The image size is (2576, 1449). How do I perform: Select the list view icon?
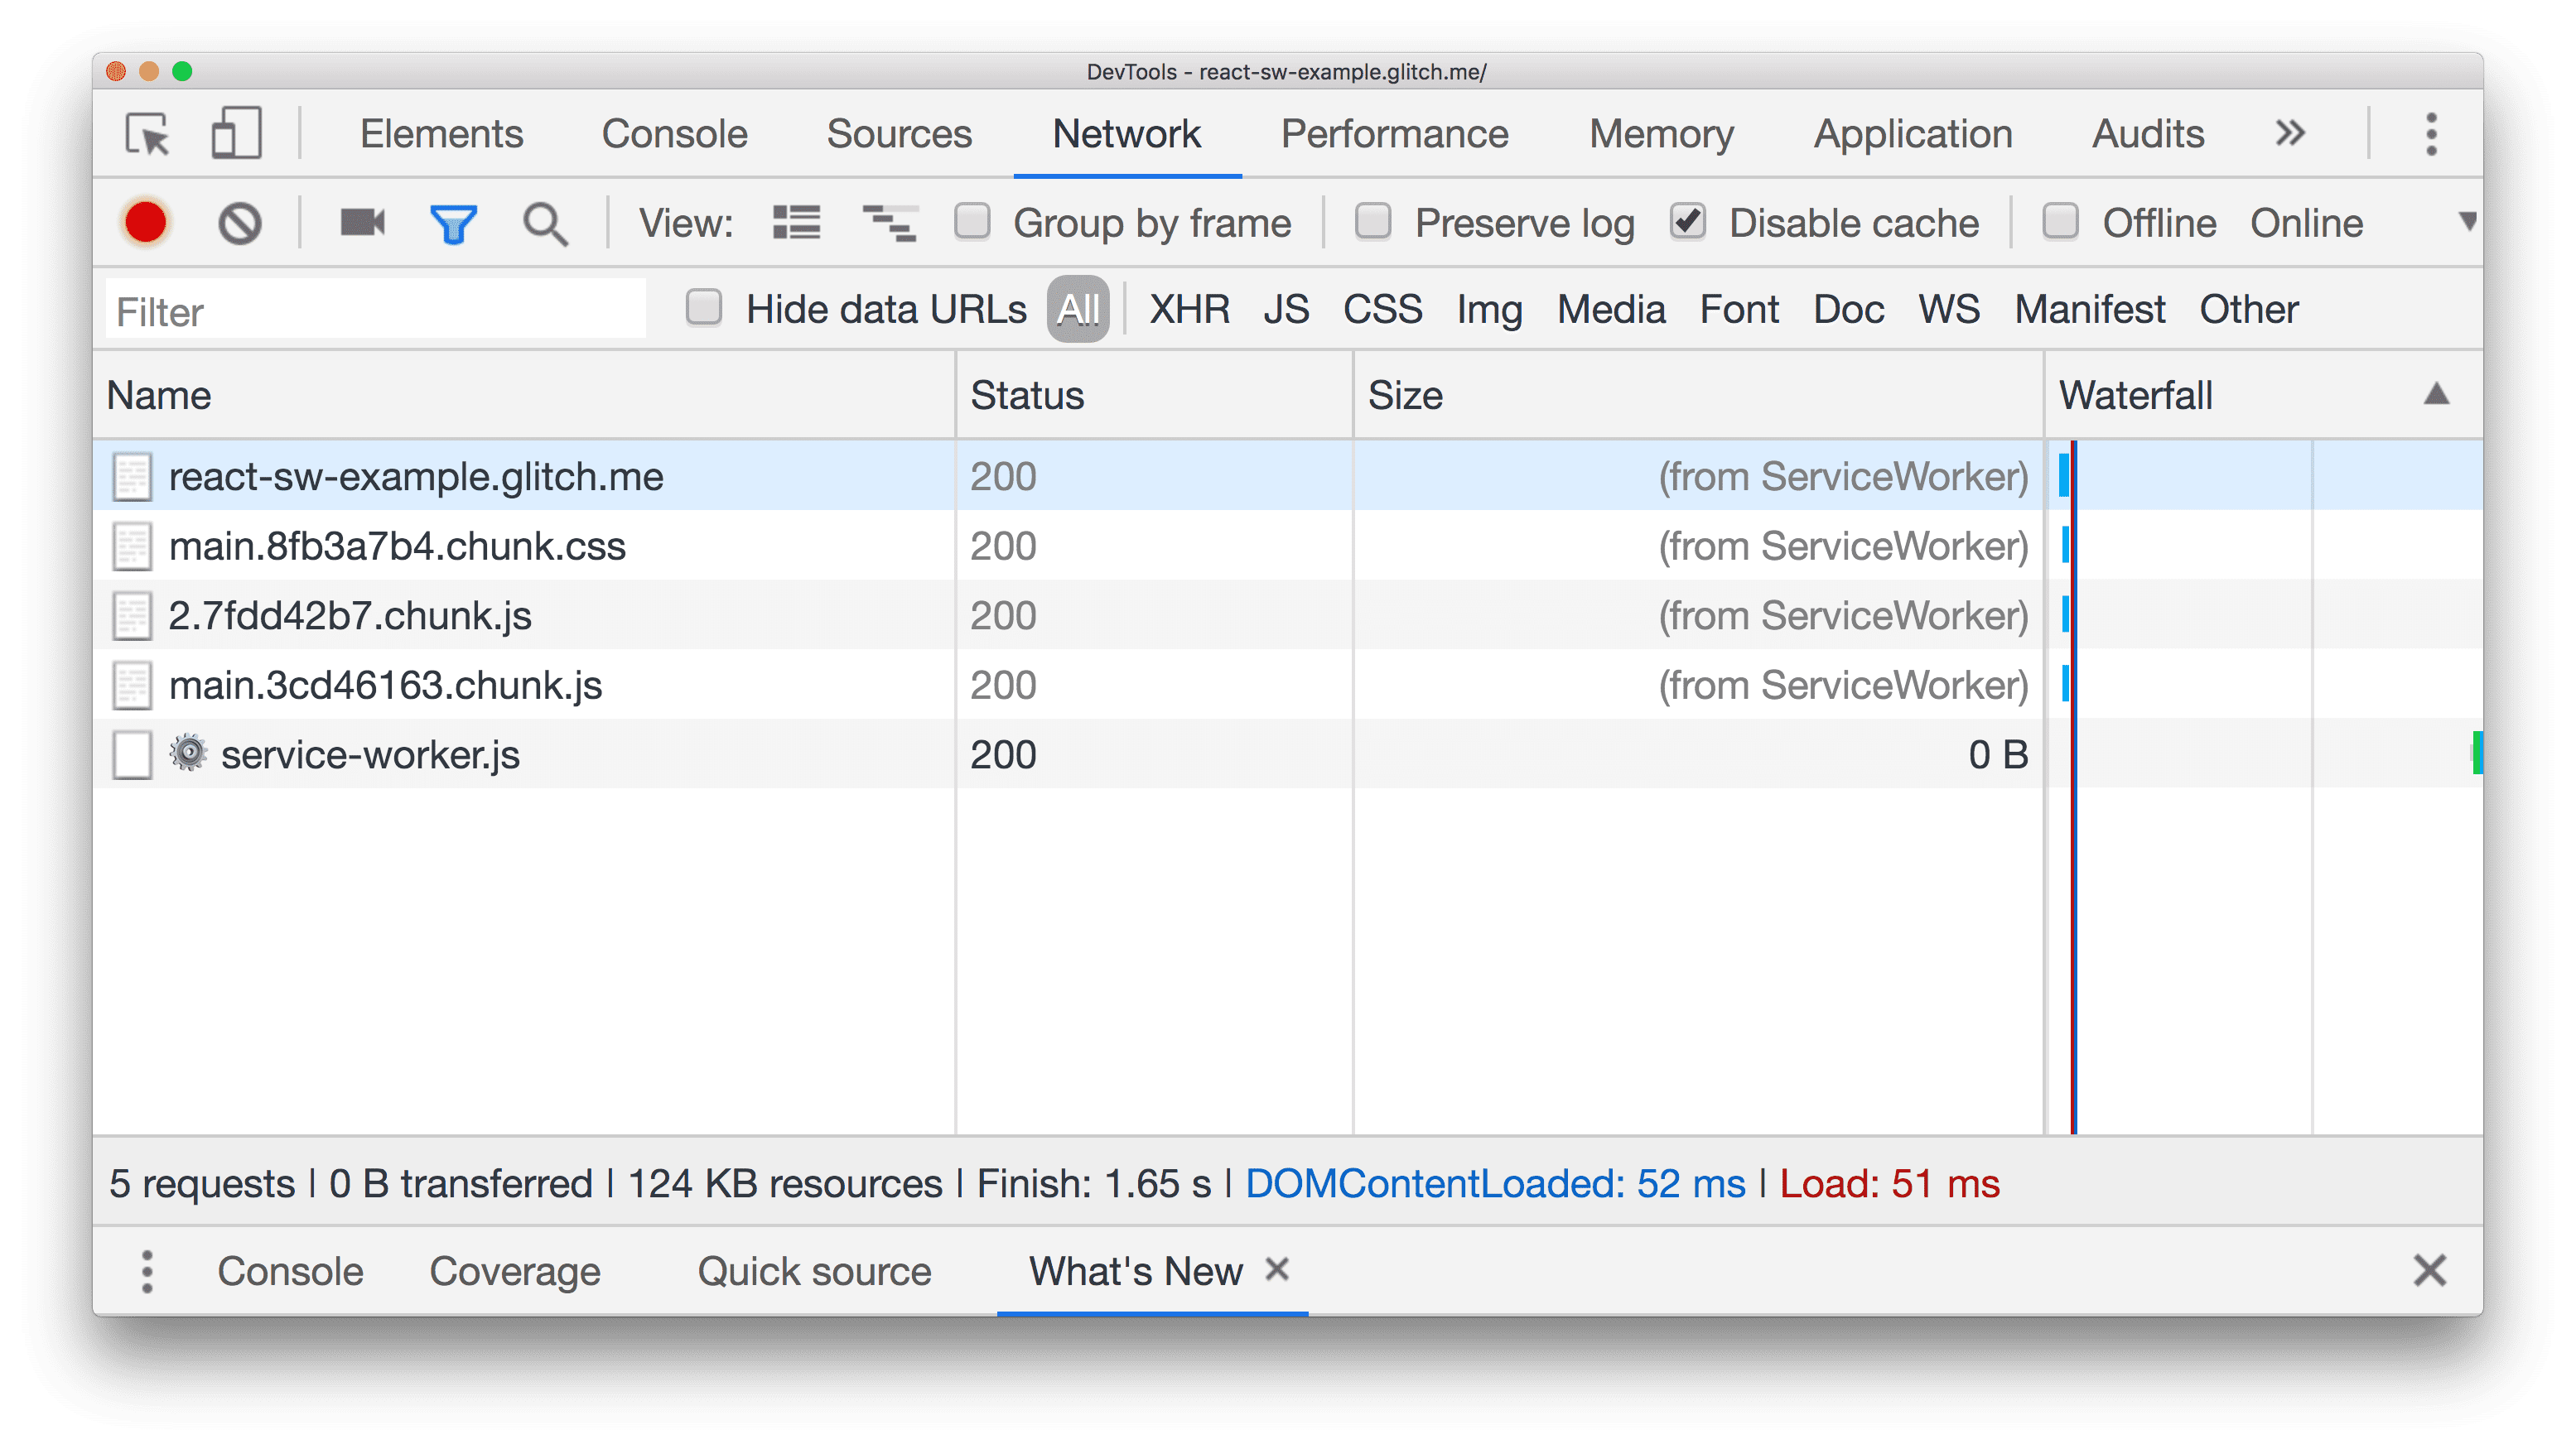[796, 221]
